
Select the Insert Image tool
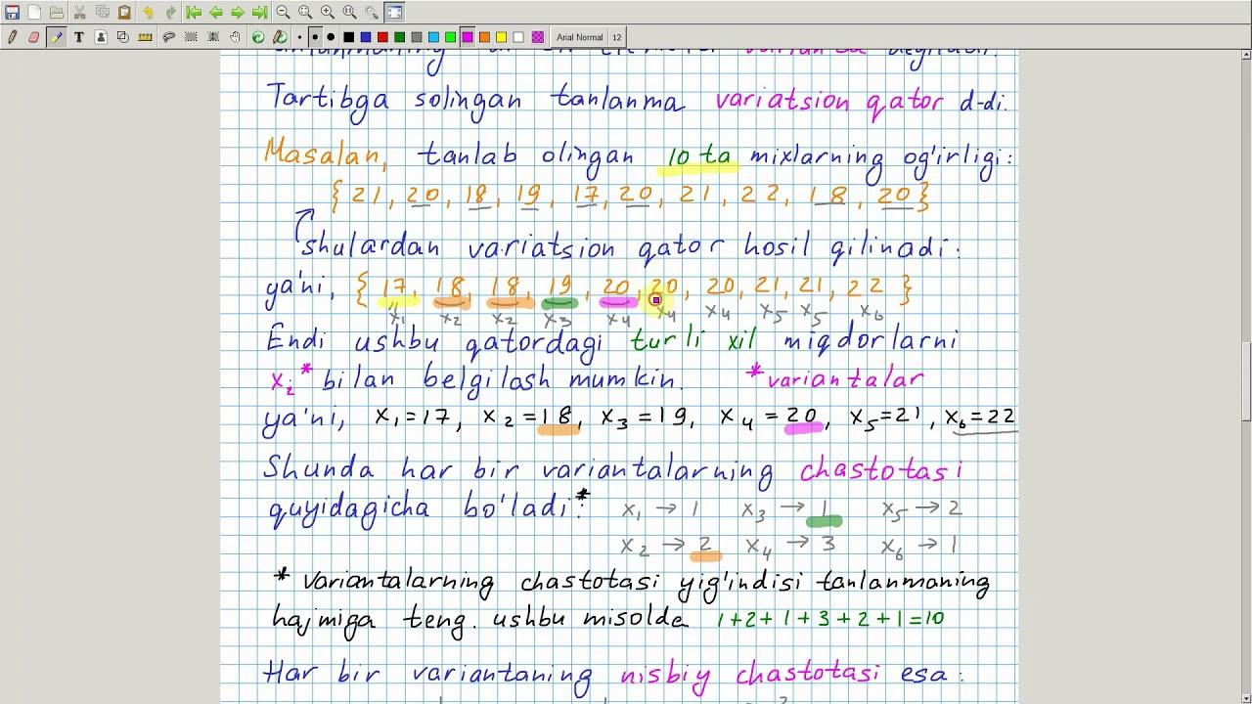(101, 37)
